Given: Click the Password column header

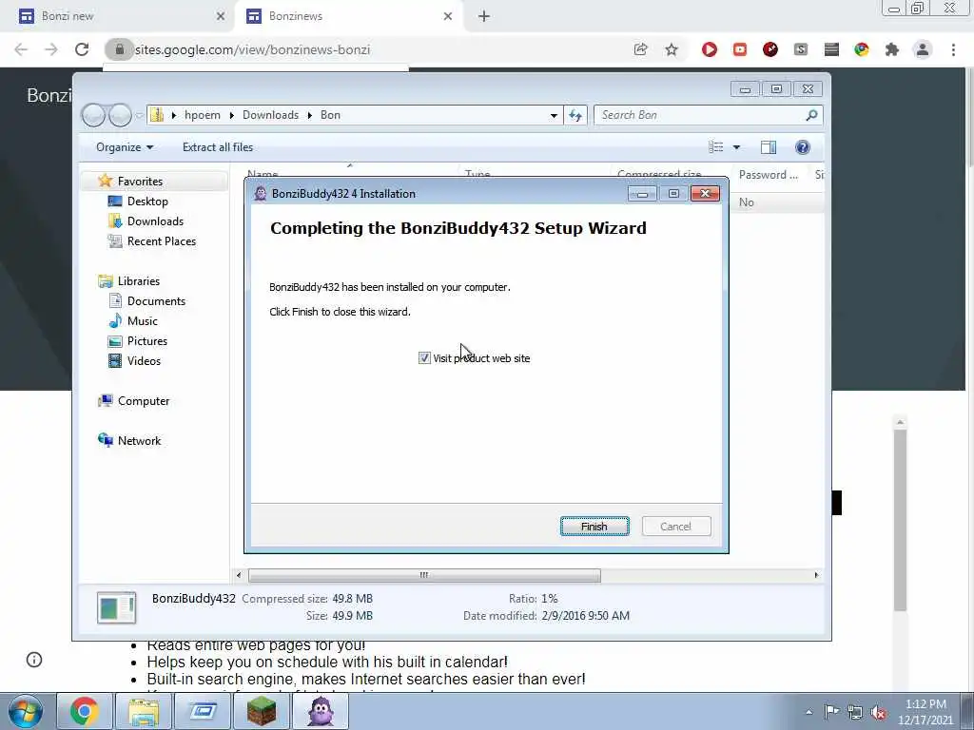Looking at the screenshot, I should coord(769,175).
